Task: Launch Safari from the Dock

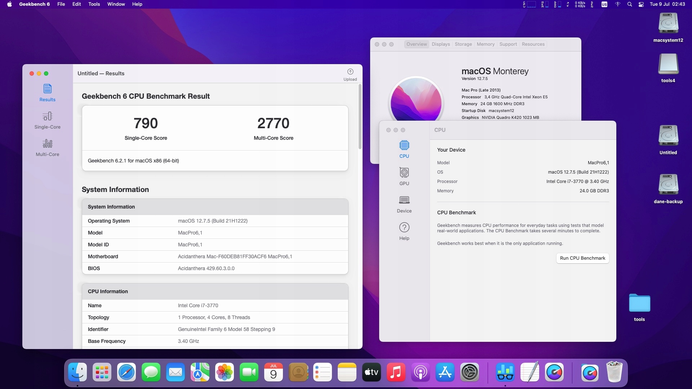Action: [x=127, y=372]
